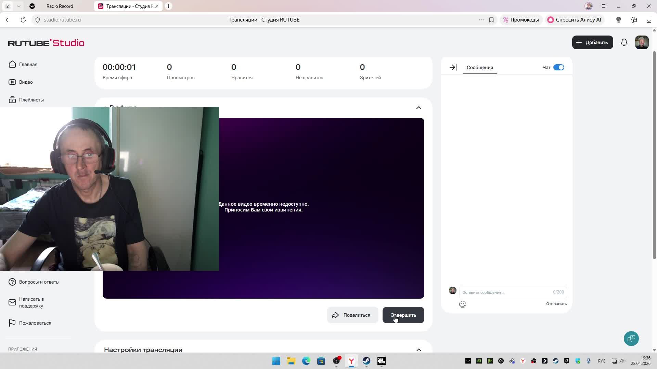Image resolution: width=657 pixels, height=369 pixels.
Task: Open the browser tab list dropdown arrow
Action: [18, 6]
